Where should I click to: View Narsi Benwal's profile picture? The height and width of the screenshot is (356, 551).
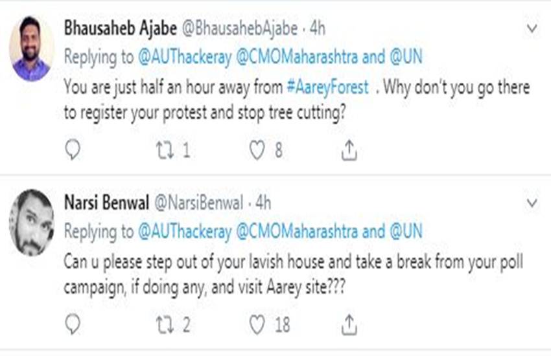[x=31, y=223]
